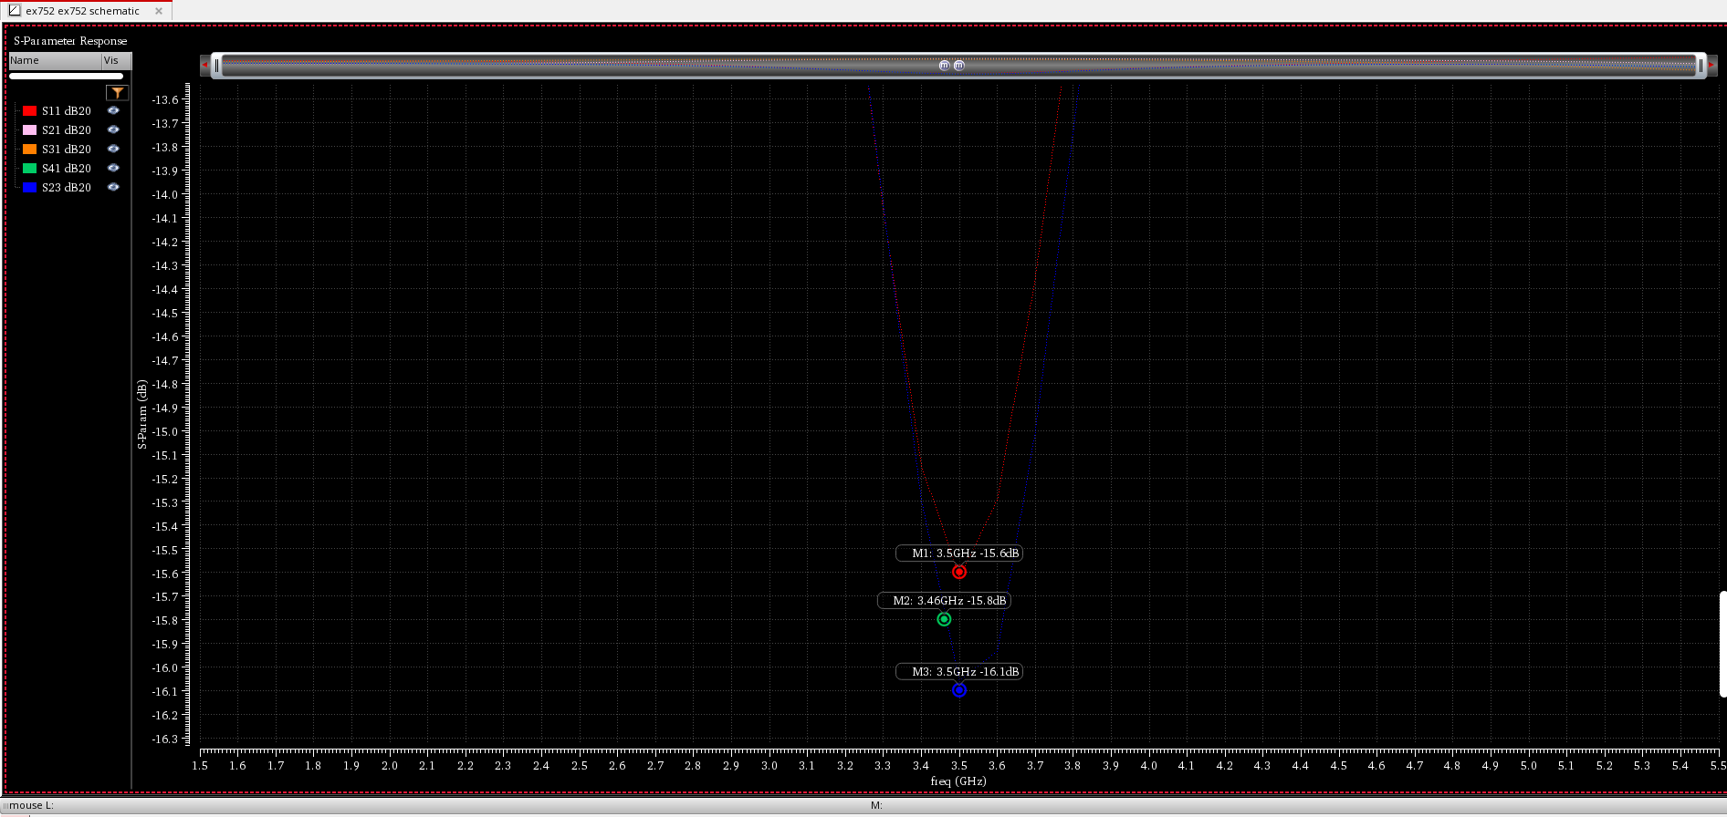The width and height of the screenshot is (1727, 817).
Task: Select the S31 dB20 trace name
Action: click(x=67, y=150)
